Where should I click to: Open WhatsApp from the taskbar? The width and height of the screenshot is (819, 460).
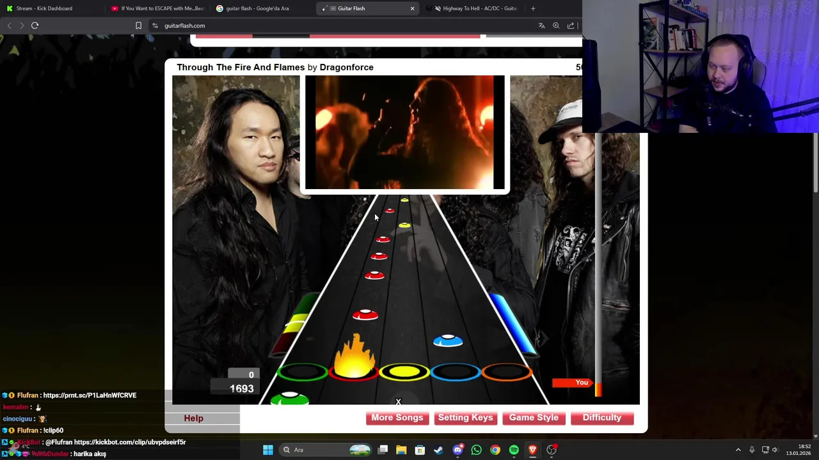pyautogui.click(x=476, y=450)
